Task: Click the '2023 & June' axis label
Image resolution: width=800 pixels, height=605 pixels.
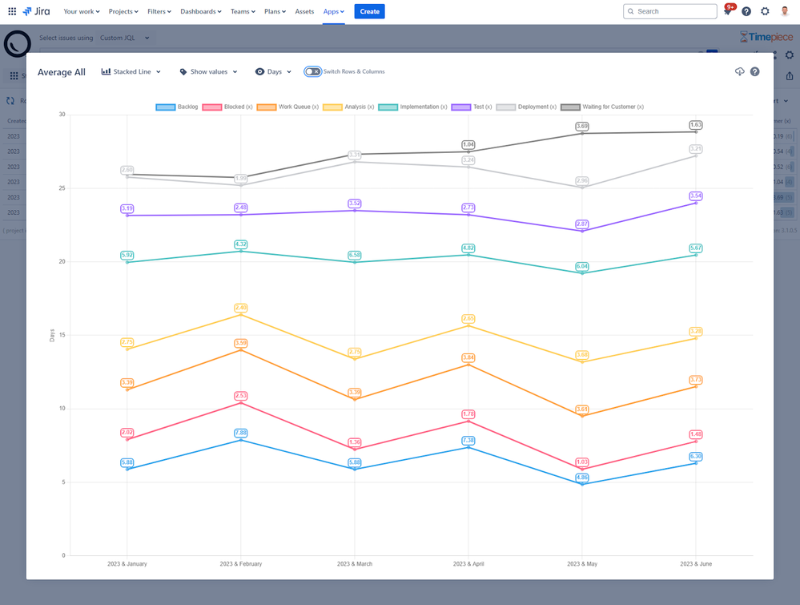Action: tap(696, 563)
